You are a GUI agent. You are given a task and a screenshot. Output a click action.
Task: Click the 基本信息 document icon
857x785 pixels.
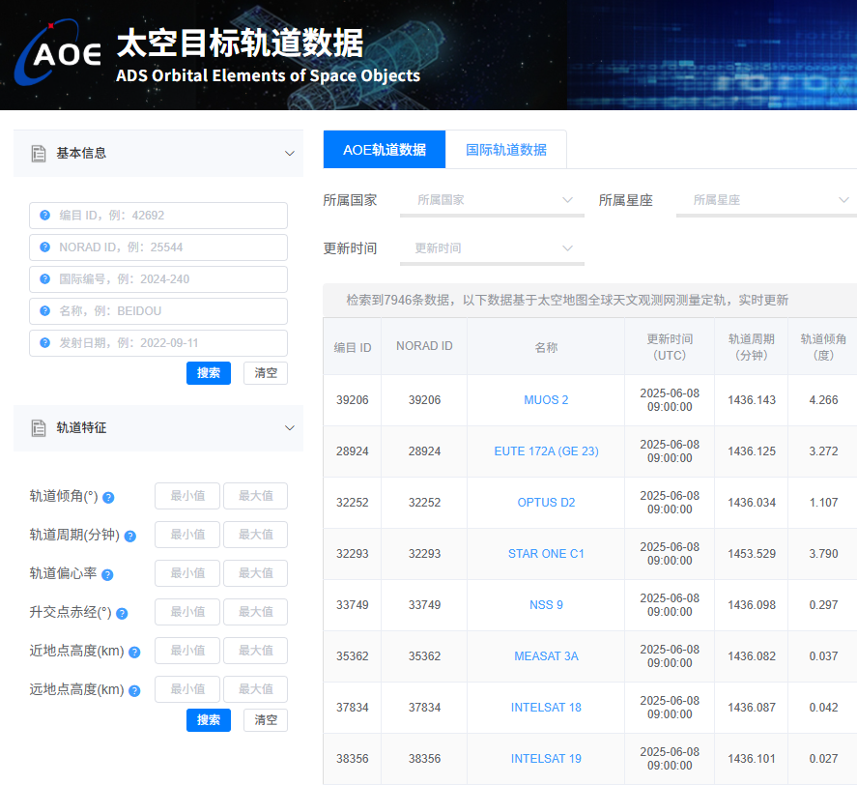[x=39, y=154]
